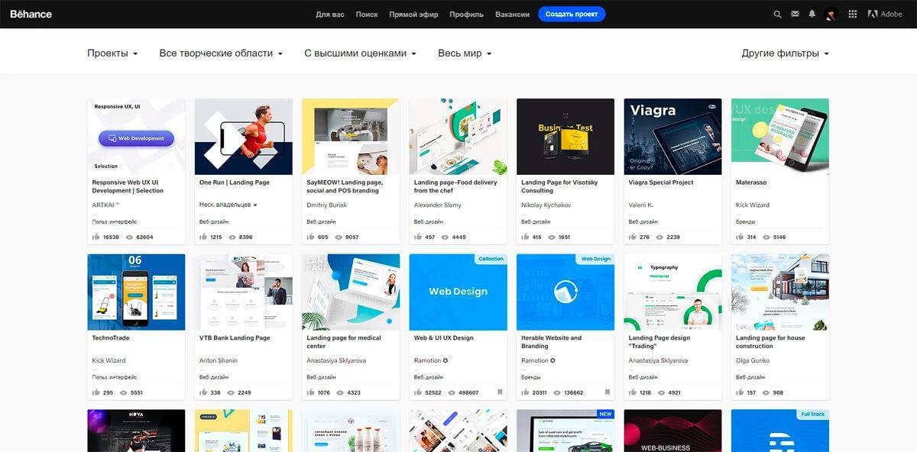Click the Behance logo
917x452 pixels.
(31, 14)
